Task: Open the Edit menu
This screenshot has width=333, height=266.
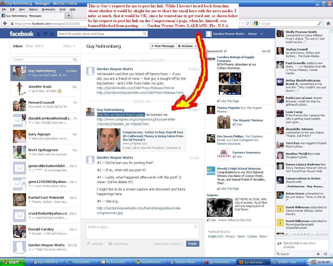Action: [x=12, y=9]
